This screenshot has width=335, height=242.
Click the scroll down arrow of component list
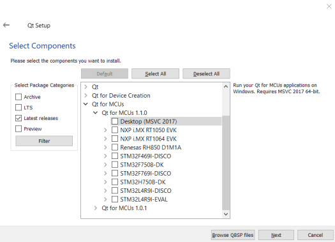[226, 214]
